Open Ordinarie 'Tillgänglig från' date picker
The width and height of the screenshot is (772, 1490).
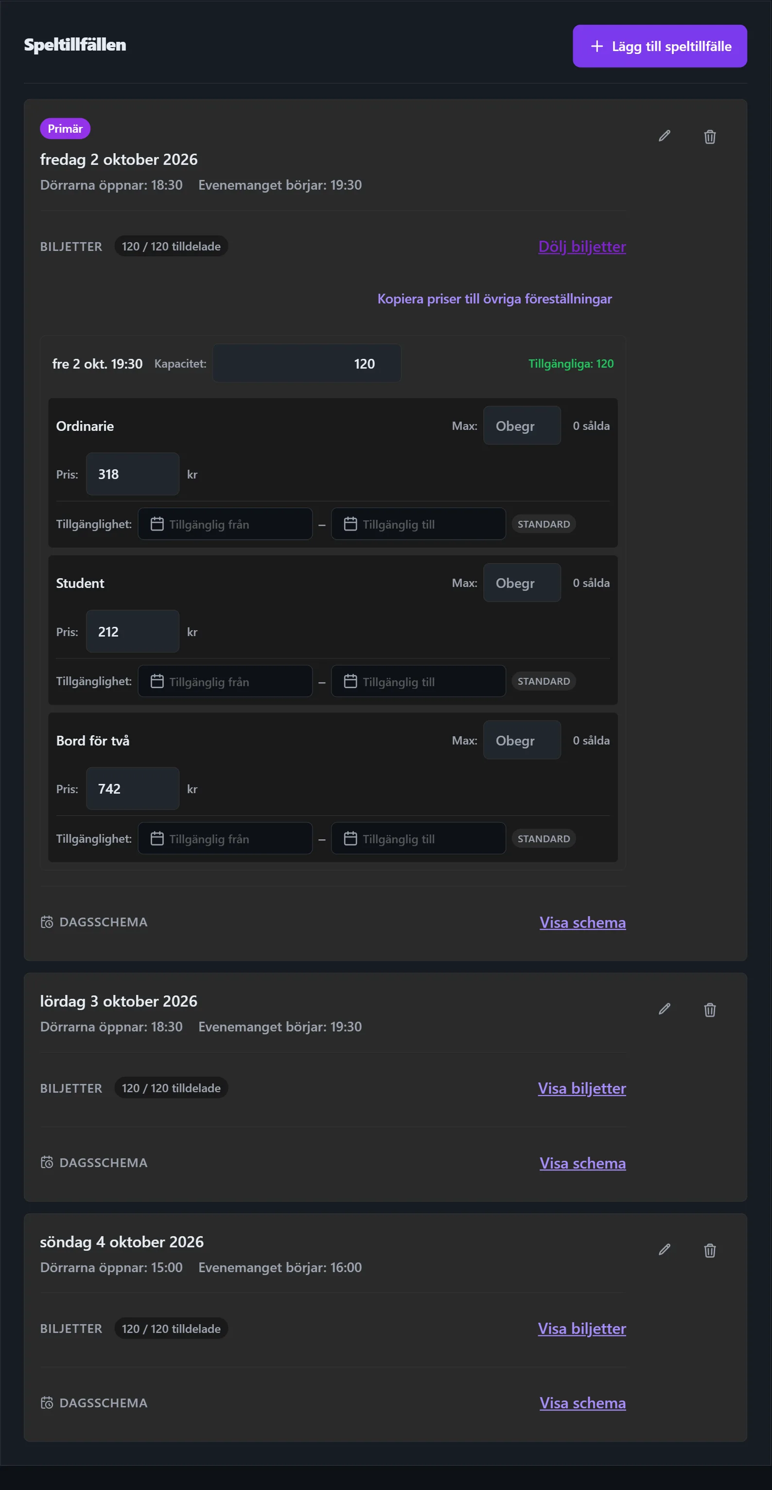click(x=225, y=524)
